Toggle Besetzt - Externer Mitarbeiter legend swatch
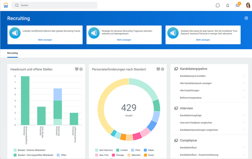Viewport: 252px width, 159px height. [15, 150]
